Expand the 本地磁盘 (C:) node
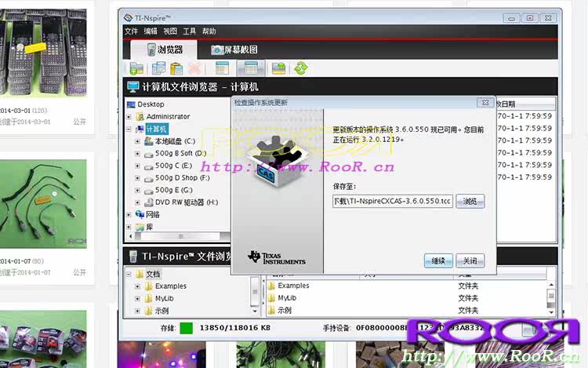Image resolution: width=588 pixels, height=368 pixels. click(x=138, y=141)
